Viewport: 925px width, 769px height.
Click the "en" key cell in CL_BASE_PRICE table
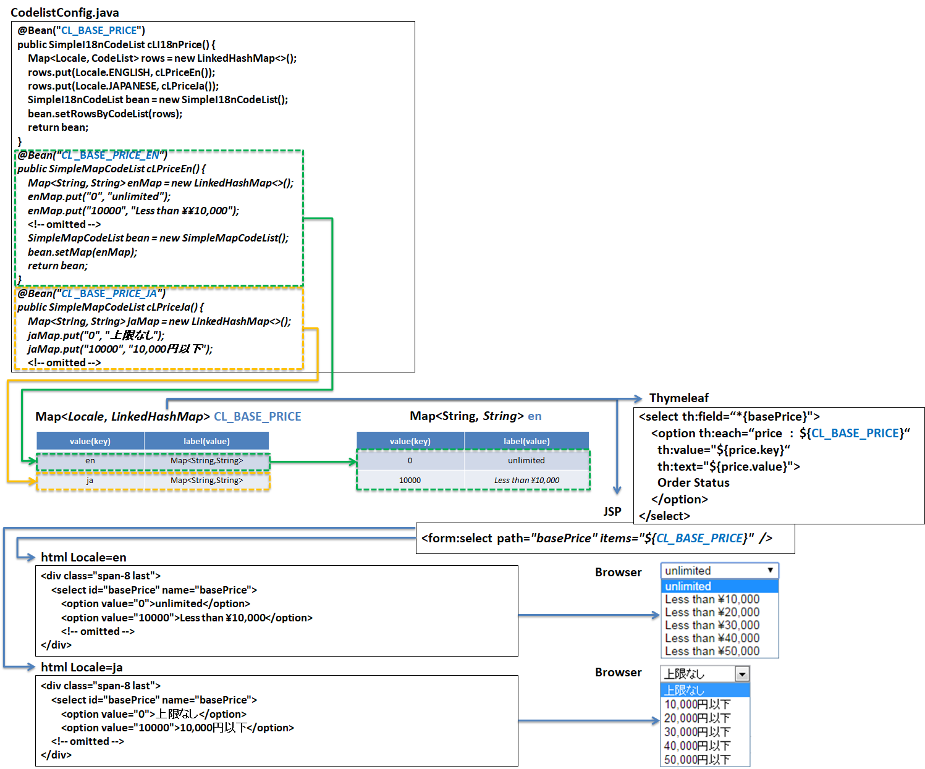click(x=90, y=461)
